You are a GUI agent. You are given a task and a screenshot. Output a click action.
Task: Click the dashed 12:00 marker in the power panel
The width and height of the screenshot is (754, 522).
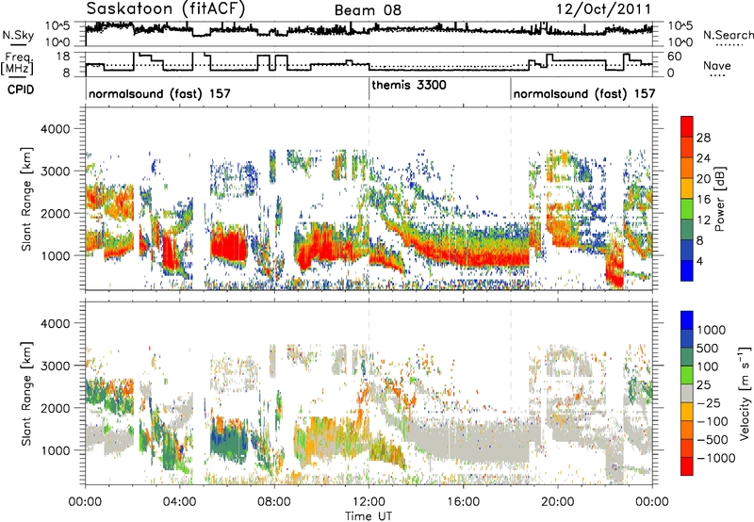pyautogui.click(x=369, y=199)
